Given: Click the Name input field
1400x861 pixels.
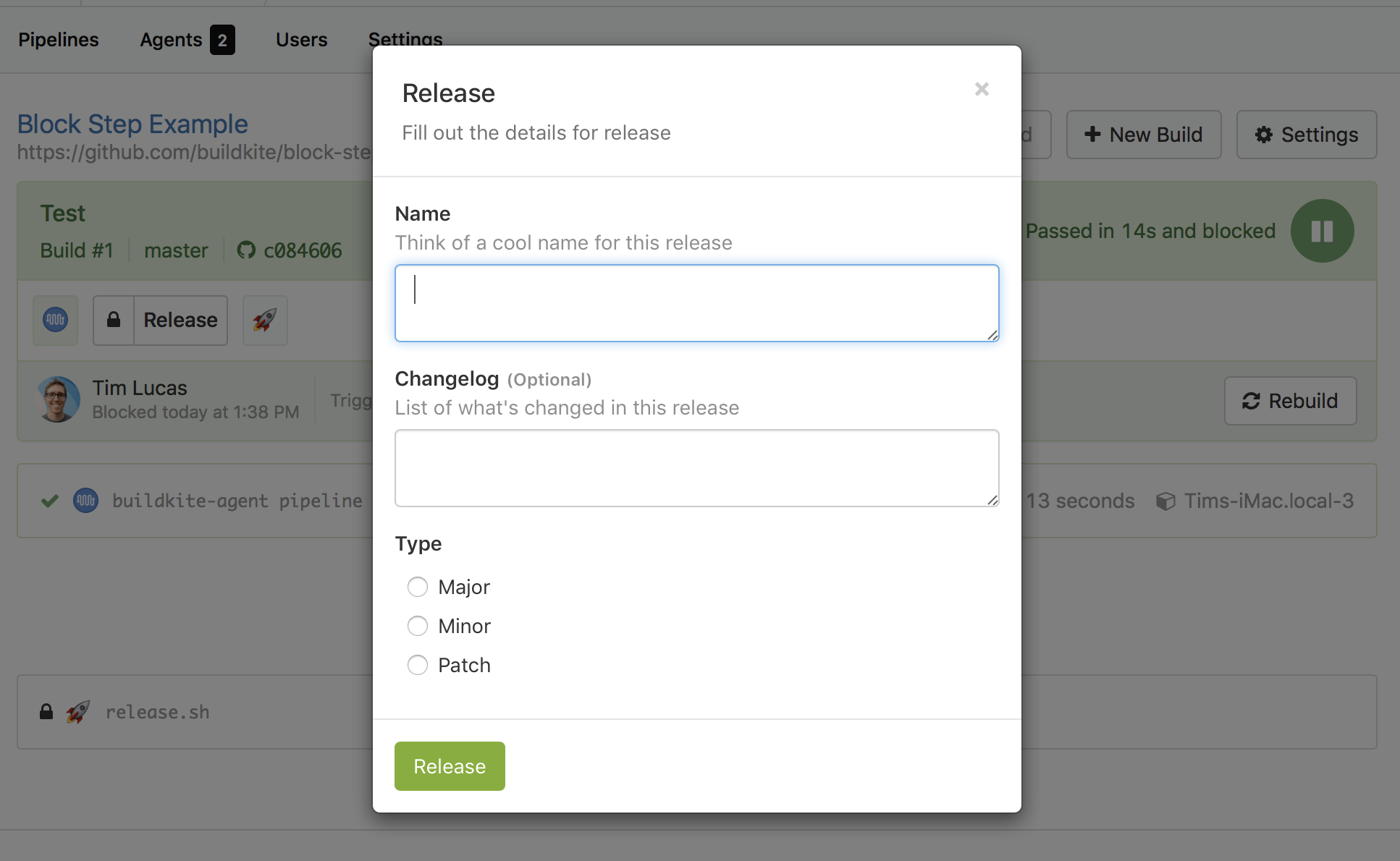Looking at the screenshot, I should pos(697,302).
